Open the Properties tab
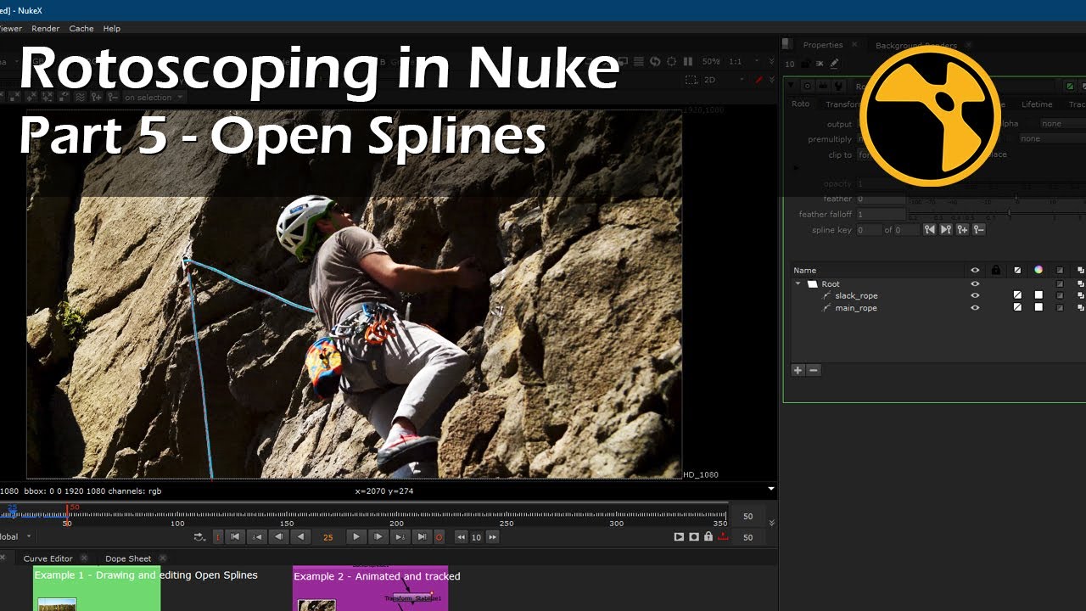The height and width of the screenshot is (611, 1086). [x=823, y=45]
